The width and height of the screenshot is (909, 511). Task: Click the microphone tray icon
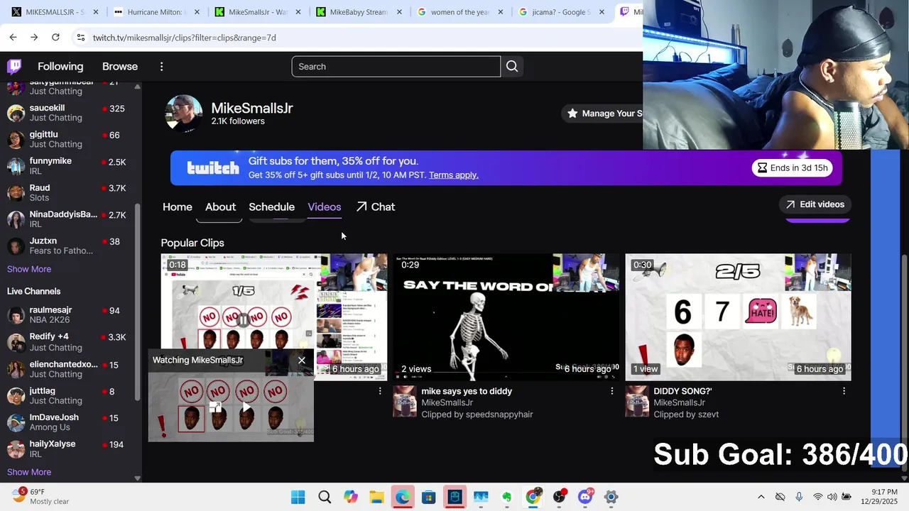point(799,497)
